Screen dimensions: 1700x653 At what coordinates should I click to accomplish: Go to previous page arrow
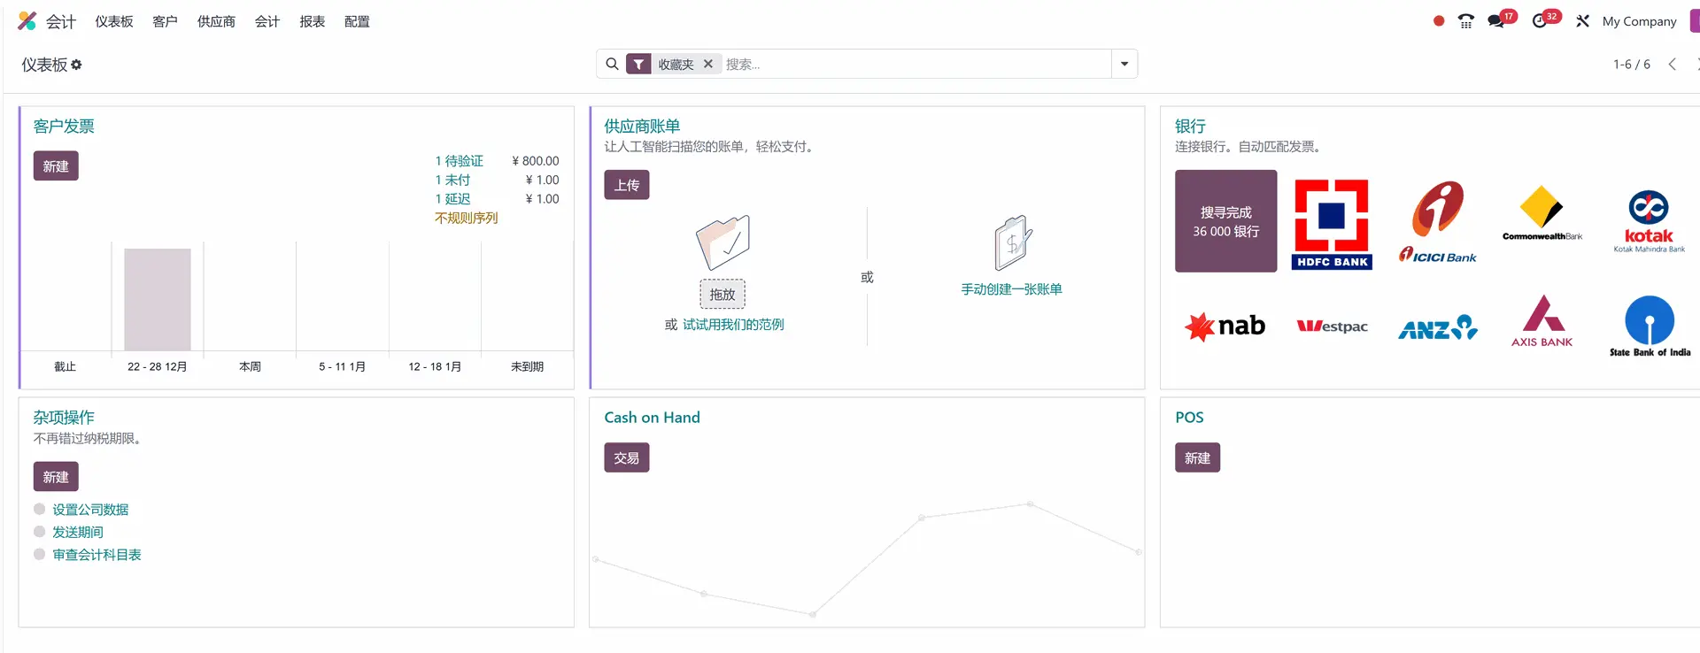click(1672, 64)
